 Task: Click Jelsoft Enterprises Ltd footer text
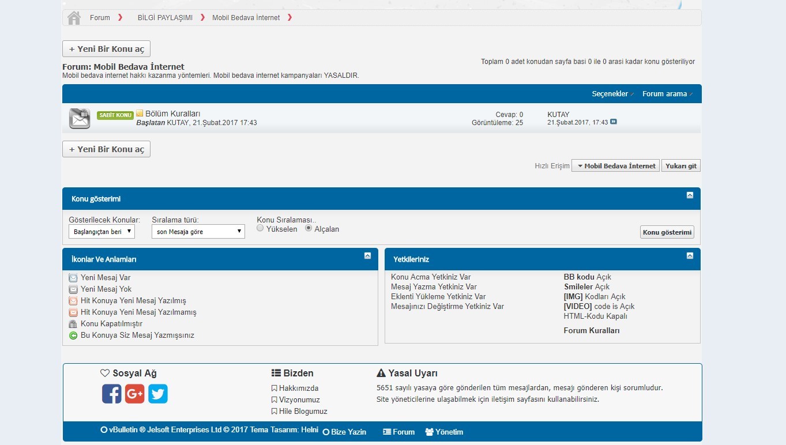tap(185, 430)
